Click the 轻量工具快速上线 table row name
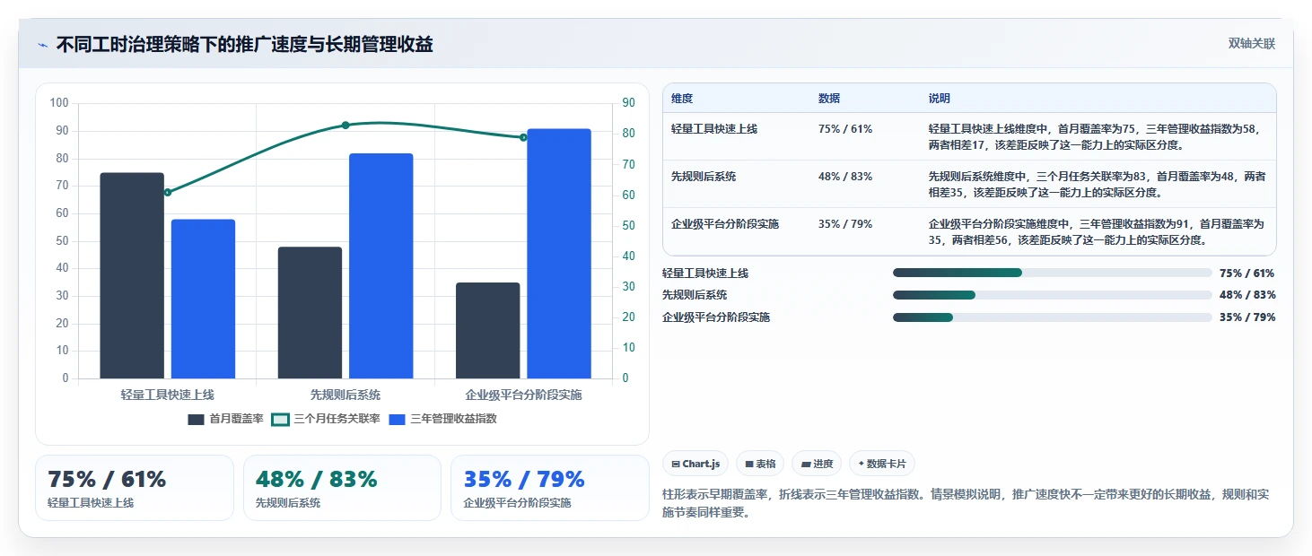 (x=714, y=129)
